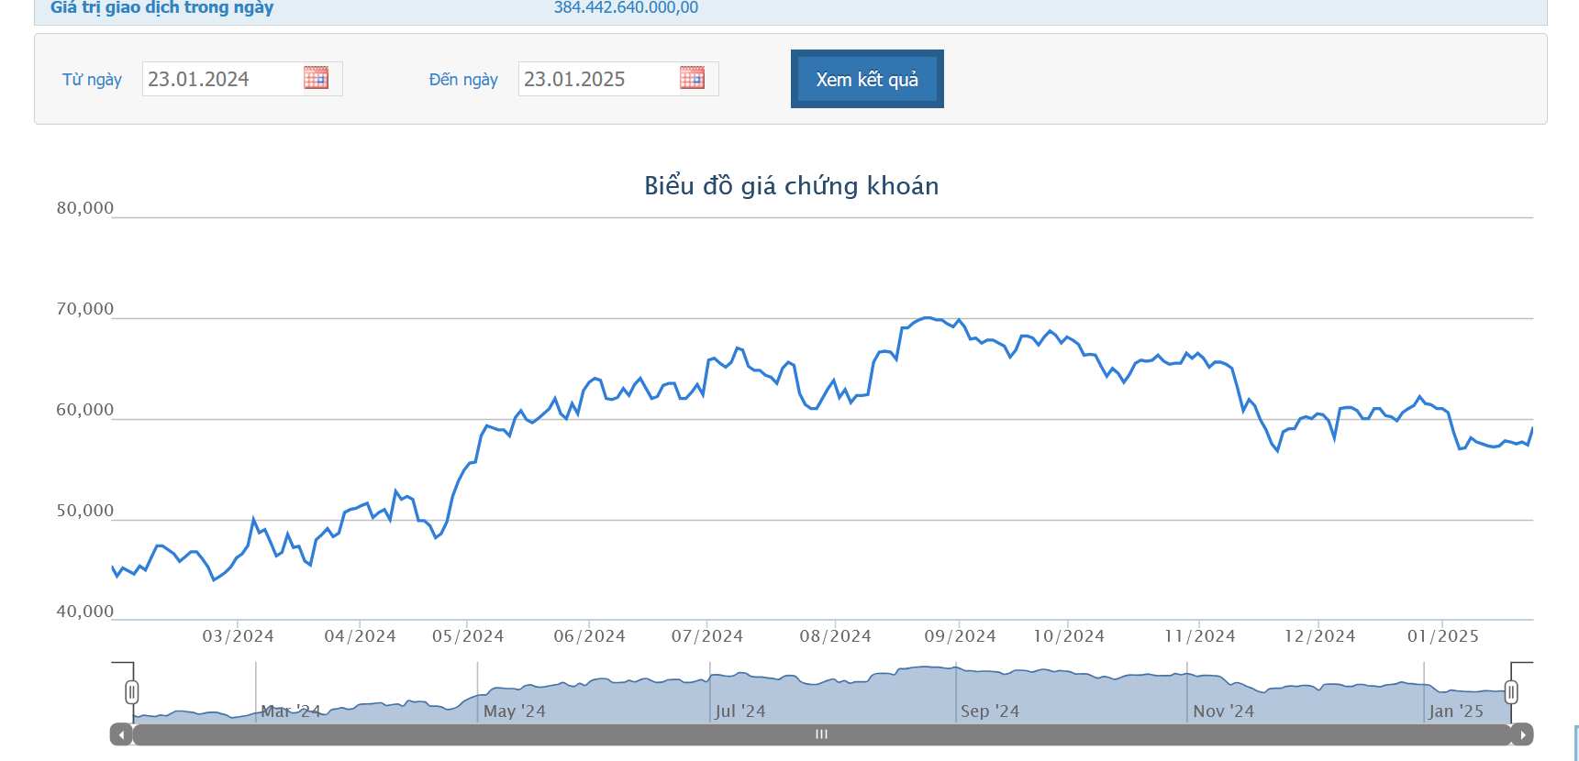
Task: Click the 03/2024 x-axis label
Action: point(238,636)
